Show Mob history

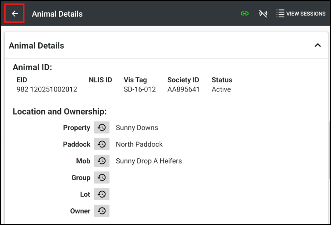(102, 161)
